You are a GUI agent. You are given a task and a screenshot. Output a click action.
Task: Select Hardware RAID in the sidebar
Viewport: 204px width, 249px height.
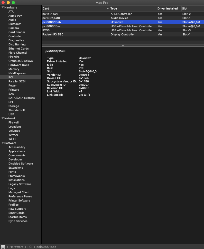pyautogui.click(x=18, y=65)
